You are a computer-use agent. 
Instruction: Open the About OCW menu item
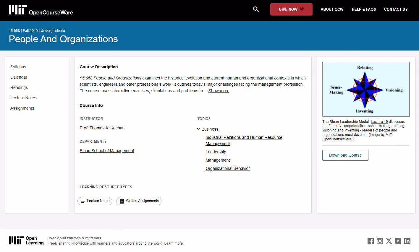click(x=332, y=9)
